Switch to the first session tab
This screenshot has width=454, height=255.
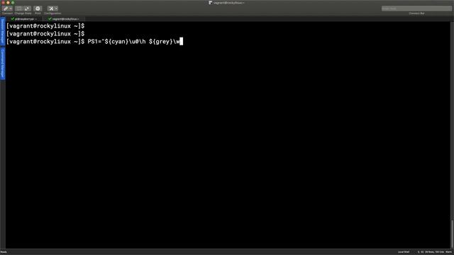pos(23,19)
